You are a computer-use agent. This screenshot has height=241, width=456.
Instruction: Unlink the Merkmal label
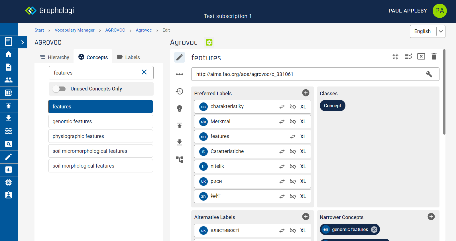pos(293,121)
